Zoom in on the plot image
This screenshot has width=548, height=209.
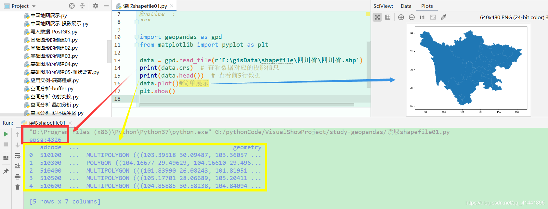pos(401,17)
